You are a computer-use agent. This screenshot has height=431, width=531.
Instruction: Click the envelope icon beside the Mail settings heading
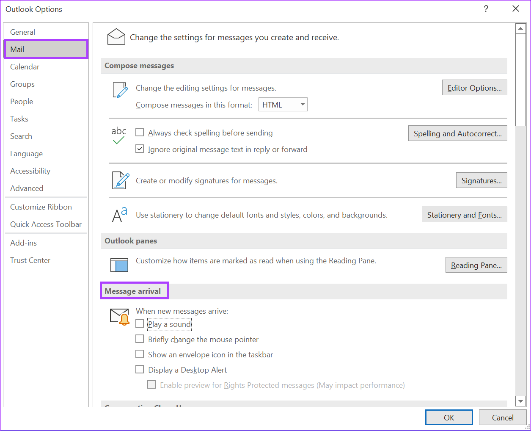(116, 37)
